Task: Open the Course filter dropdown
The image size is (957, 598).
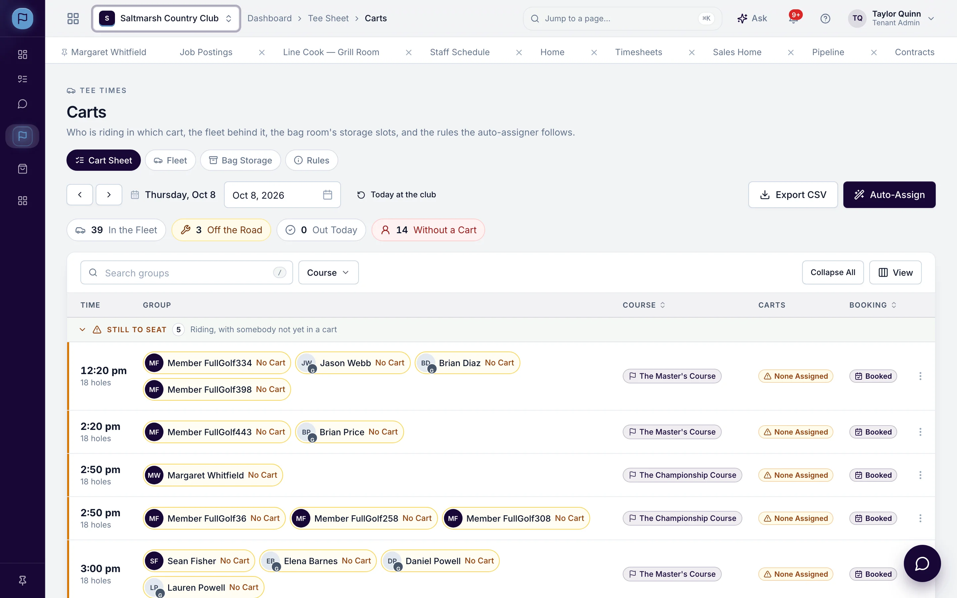Action: click(x=328, y=272)
